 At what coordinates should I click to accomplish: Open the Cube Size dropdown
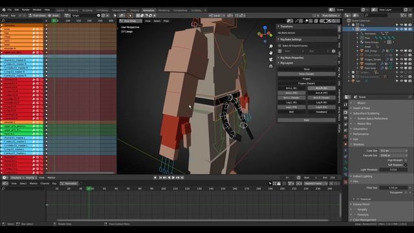pos(393,151)
